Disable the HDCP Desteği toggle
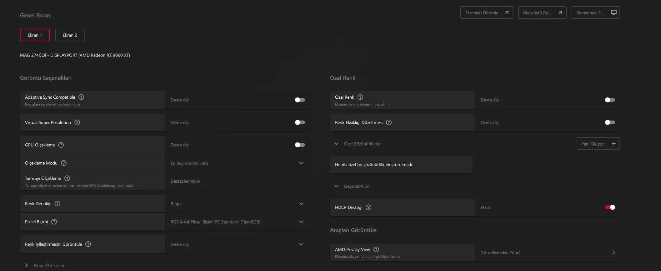661x271 pixels. point(610,207)
